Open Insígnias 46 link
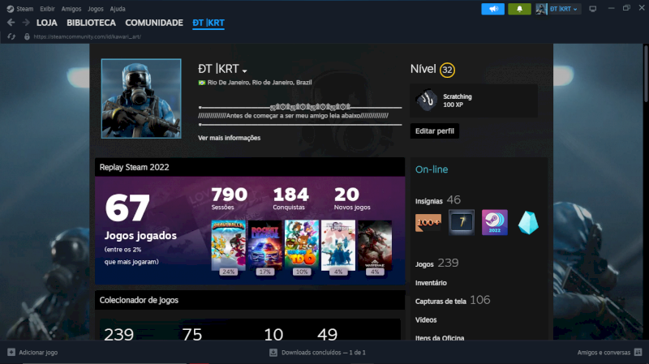 pos(438,200)
